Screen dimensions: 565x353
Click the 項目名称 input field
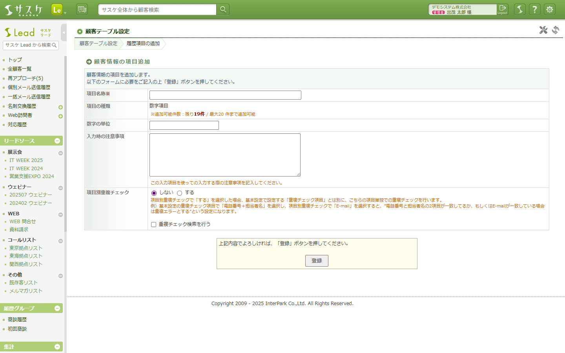(x=225, y=95)
